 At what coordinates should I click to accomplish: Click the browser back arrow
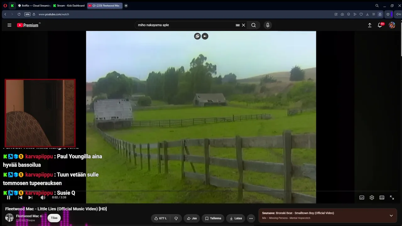pos(5,14)
